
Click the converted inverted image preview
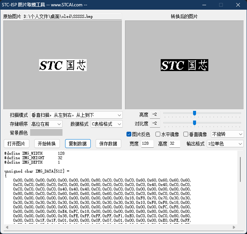click(185, 65)
